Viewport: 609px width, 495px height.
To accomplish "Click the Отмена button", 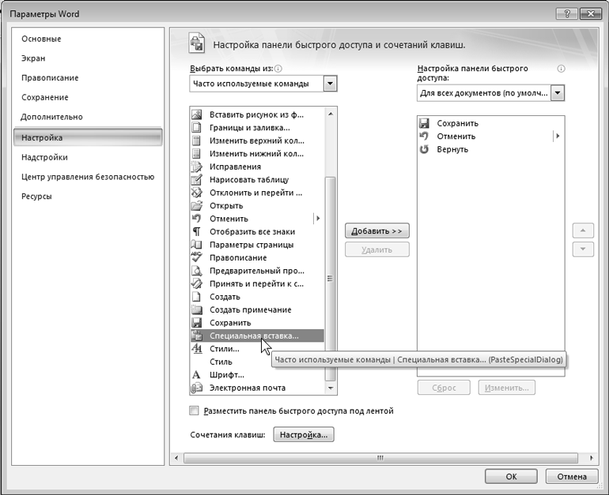I will pyautogui.click(x=572, y=476).
